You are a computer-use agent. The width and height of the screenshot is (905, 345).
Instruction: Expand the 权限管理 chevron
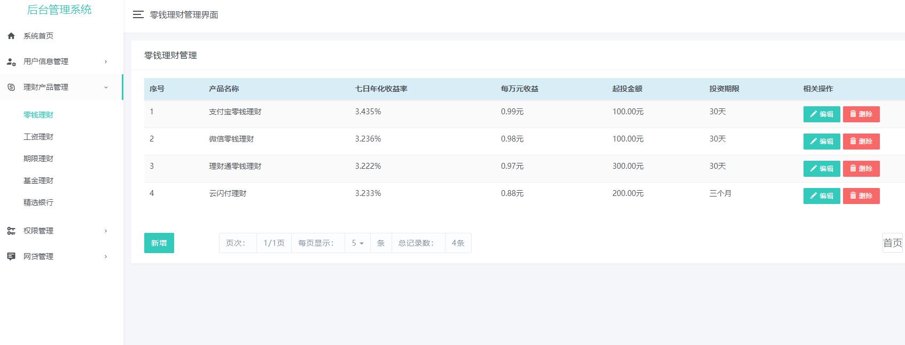[106, 231]
